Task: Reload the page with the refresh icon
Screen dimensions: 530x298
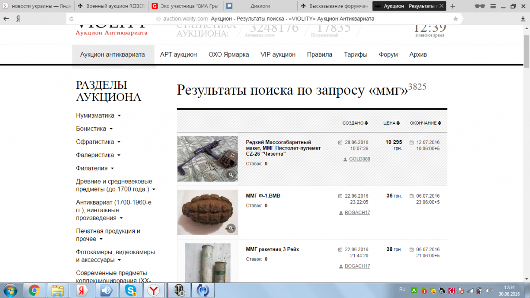Action: coord(72,19)
